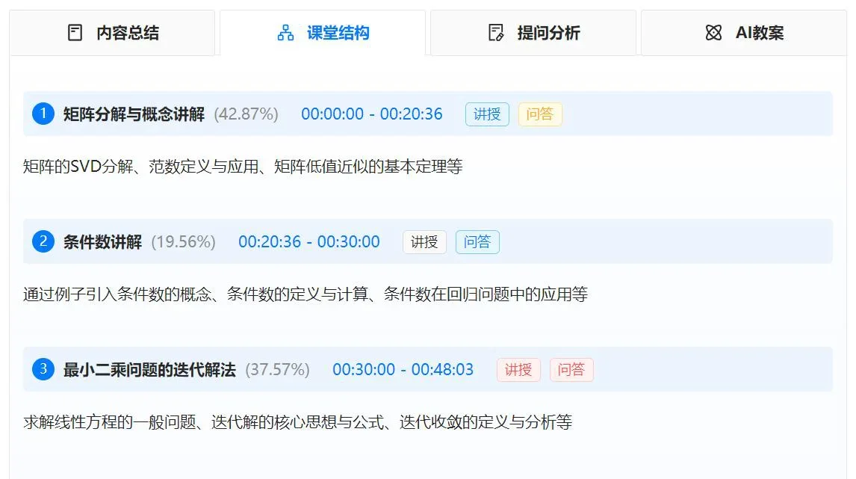This screenshot has width=856, height=479.
Task: Click the hierarchy icon beside 课堂结构
Action: pyautogui.click(x=285, y=33)
